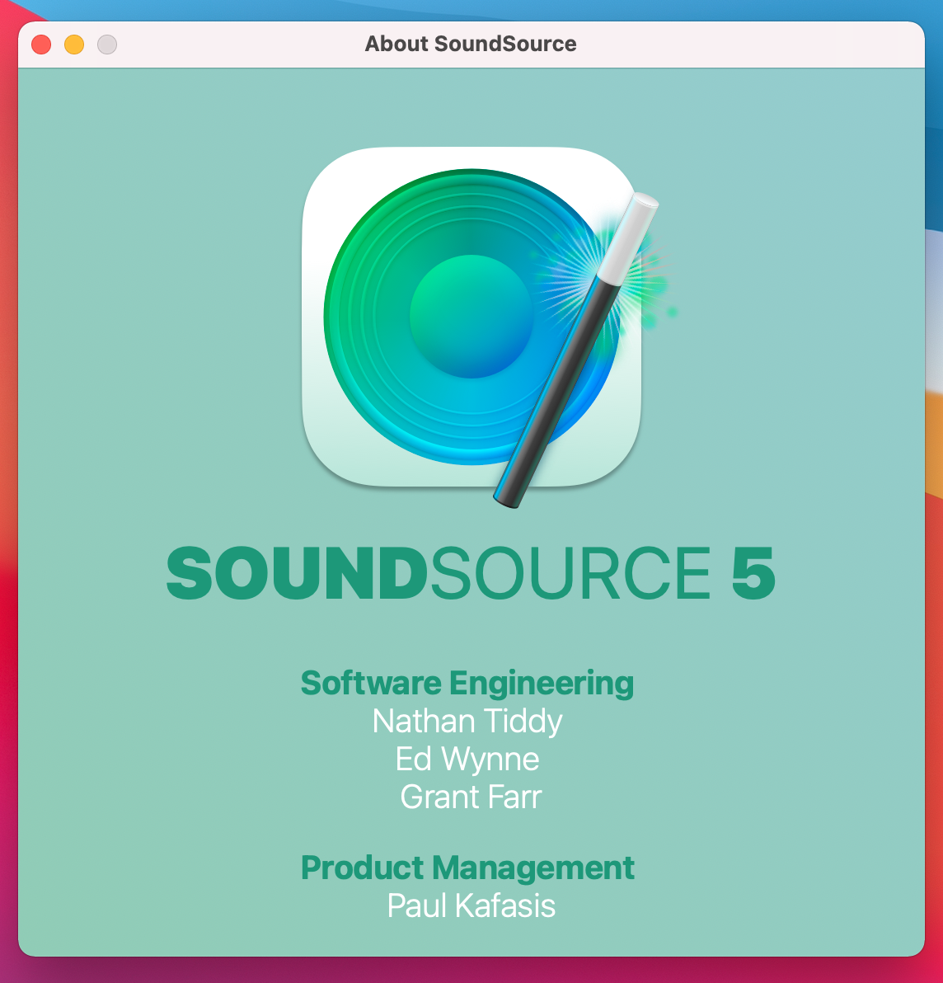This screenshot has height=983, width=943.
Task: Click the speaker's center dome in logo
Action: point(471,317)
